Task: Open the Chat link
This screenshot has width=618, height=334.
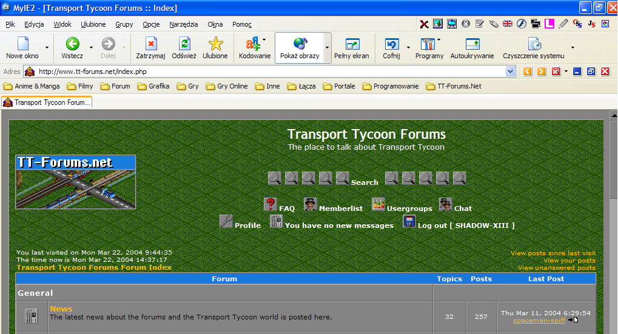Action: (463, 209)
